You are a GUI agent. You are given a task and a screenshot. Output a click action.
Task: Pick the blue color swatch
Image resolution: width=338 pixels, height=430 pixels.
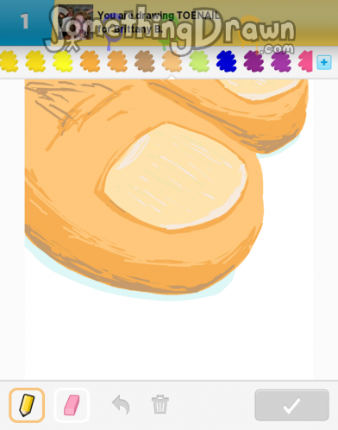(x=227, y=61)
